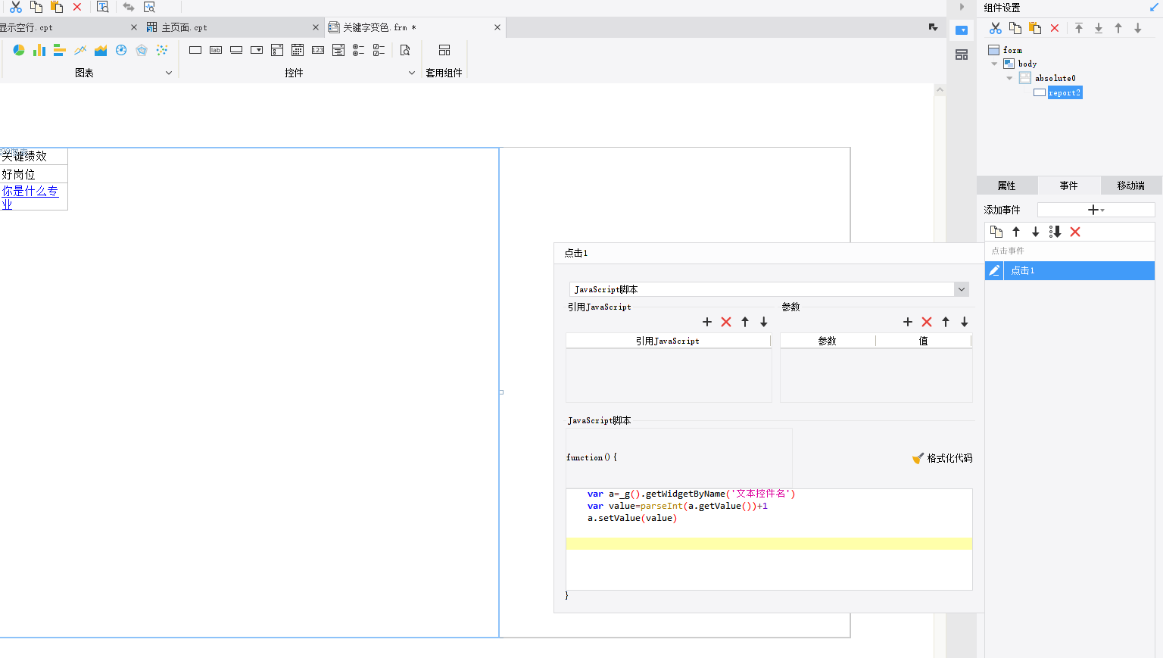Open the 添加事件 plus dropdown
This screenshot has height=658, width=1163.
tap(1096, 210)
